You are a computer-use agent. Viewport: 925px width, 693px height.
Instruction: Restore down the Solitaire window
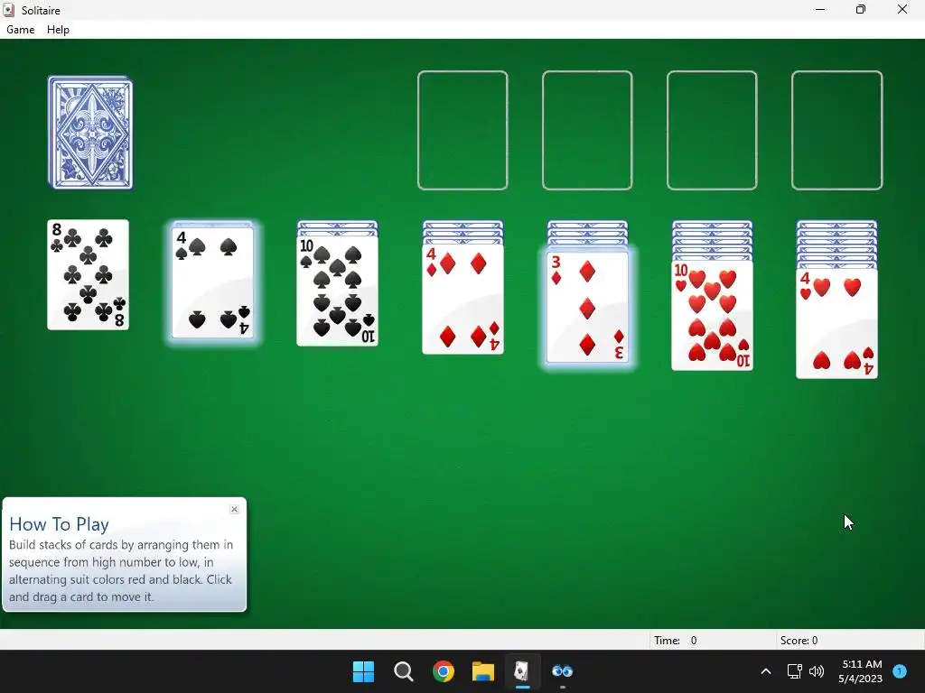(x=861, y=10)
